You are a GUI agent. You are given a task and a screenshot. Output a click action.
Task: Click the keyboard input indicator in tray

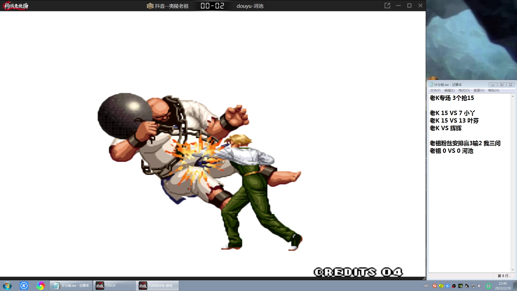coord(426,286)
